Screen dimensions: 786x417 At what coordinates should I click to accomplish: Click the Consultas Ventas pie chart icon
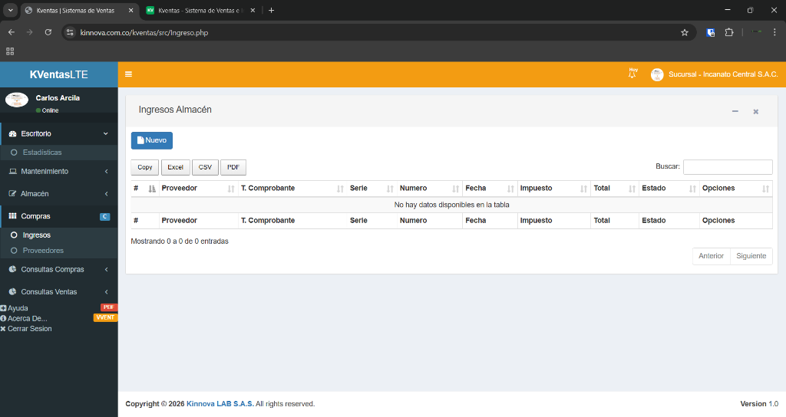[x=13, y=292]
